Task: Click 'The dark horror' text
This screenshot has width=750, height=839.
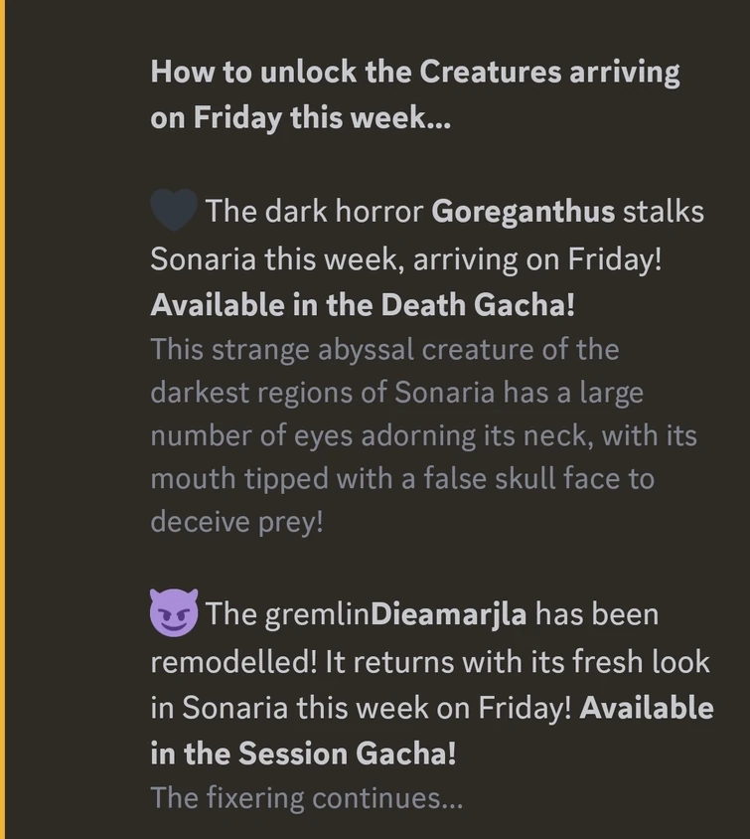Action: tap(314, 212)
